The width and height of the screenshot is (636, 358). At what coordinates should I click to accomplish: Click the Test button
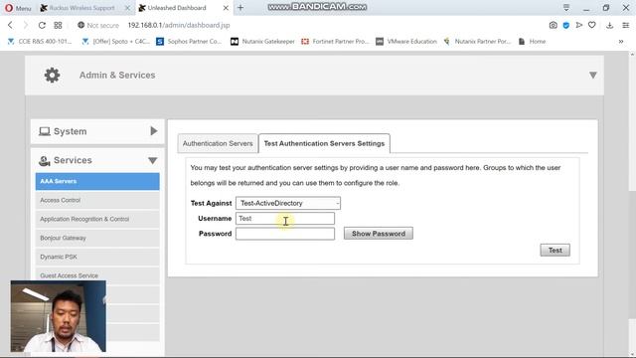coord(555,250)
